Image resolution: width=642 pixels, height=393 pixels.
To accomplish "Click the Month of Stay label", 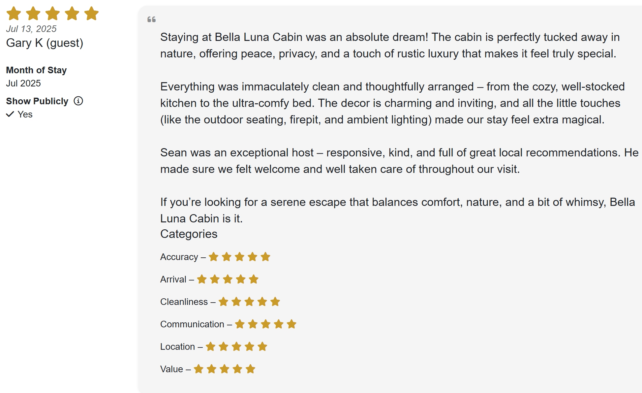I will pyautogui.click(x=36, y=70).
